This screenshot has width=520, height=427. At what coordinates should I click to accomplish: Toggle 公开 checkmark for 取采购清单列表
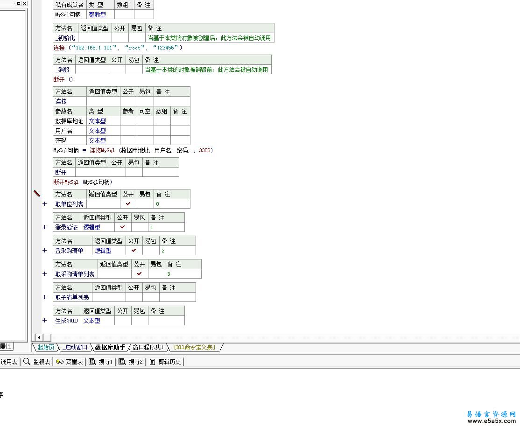[x=140, y=274]
